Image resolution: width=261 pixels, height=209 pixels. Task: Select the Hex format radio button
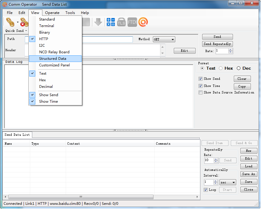(x=221, y=68)
